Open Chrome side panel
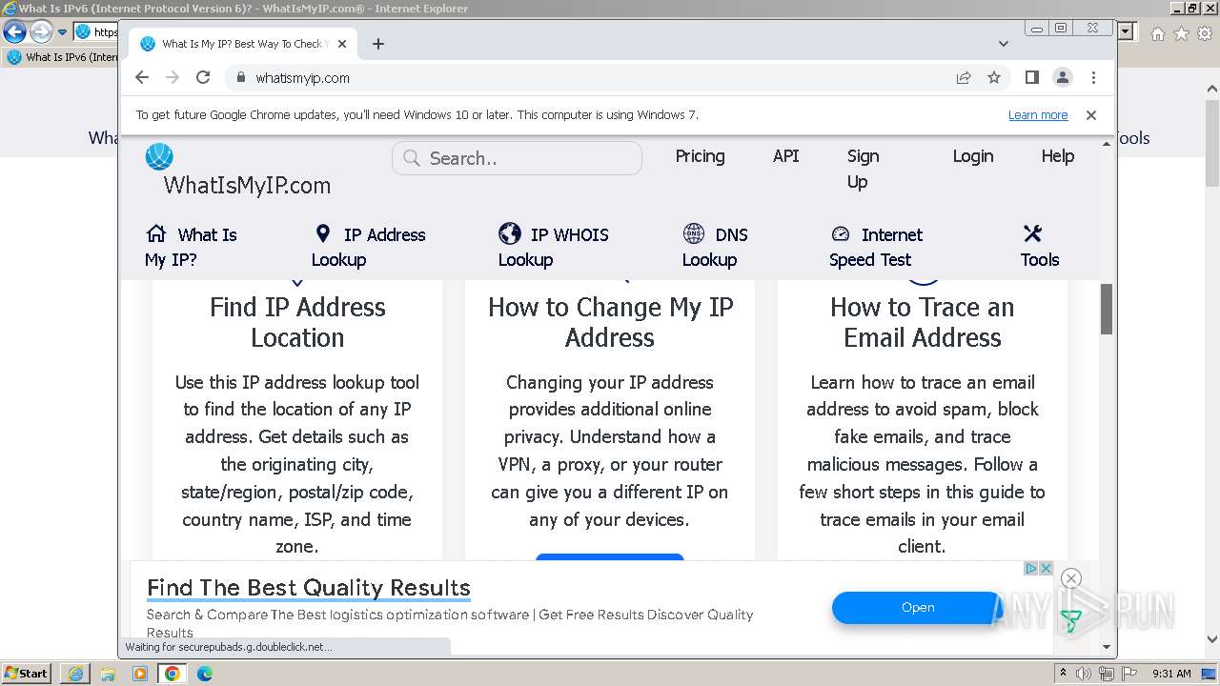The width and height of the screenshot is (1220, 686). point(1031,78)
